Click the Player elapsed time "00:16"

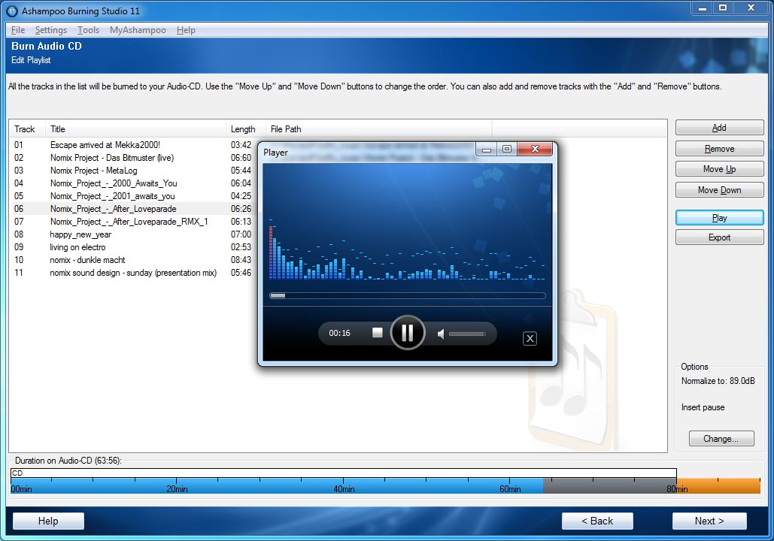(x=340, y=334)
